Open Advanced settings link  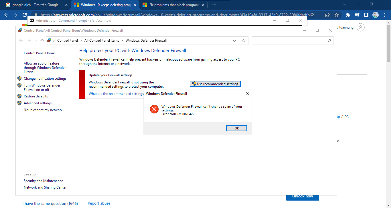click(x=37, y=103)
